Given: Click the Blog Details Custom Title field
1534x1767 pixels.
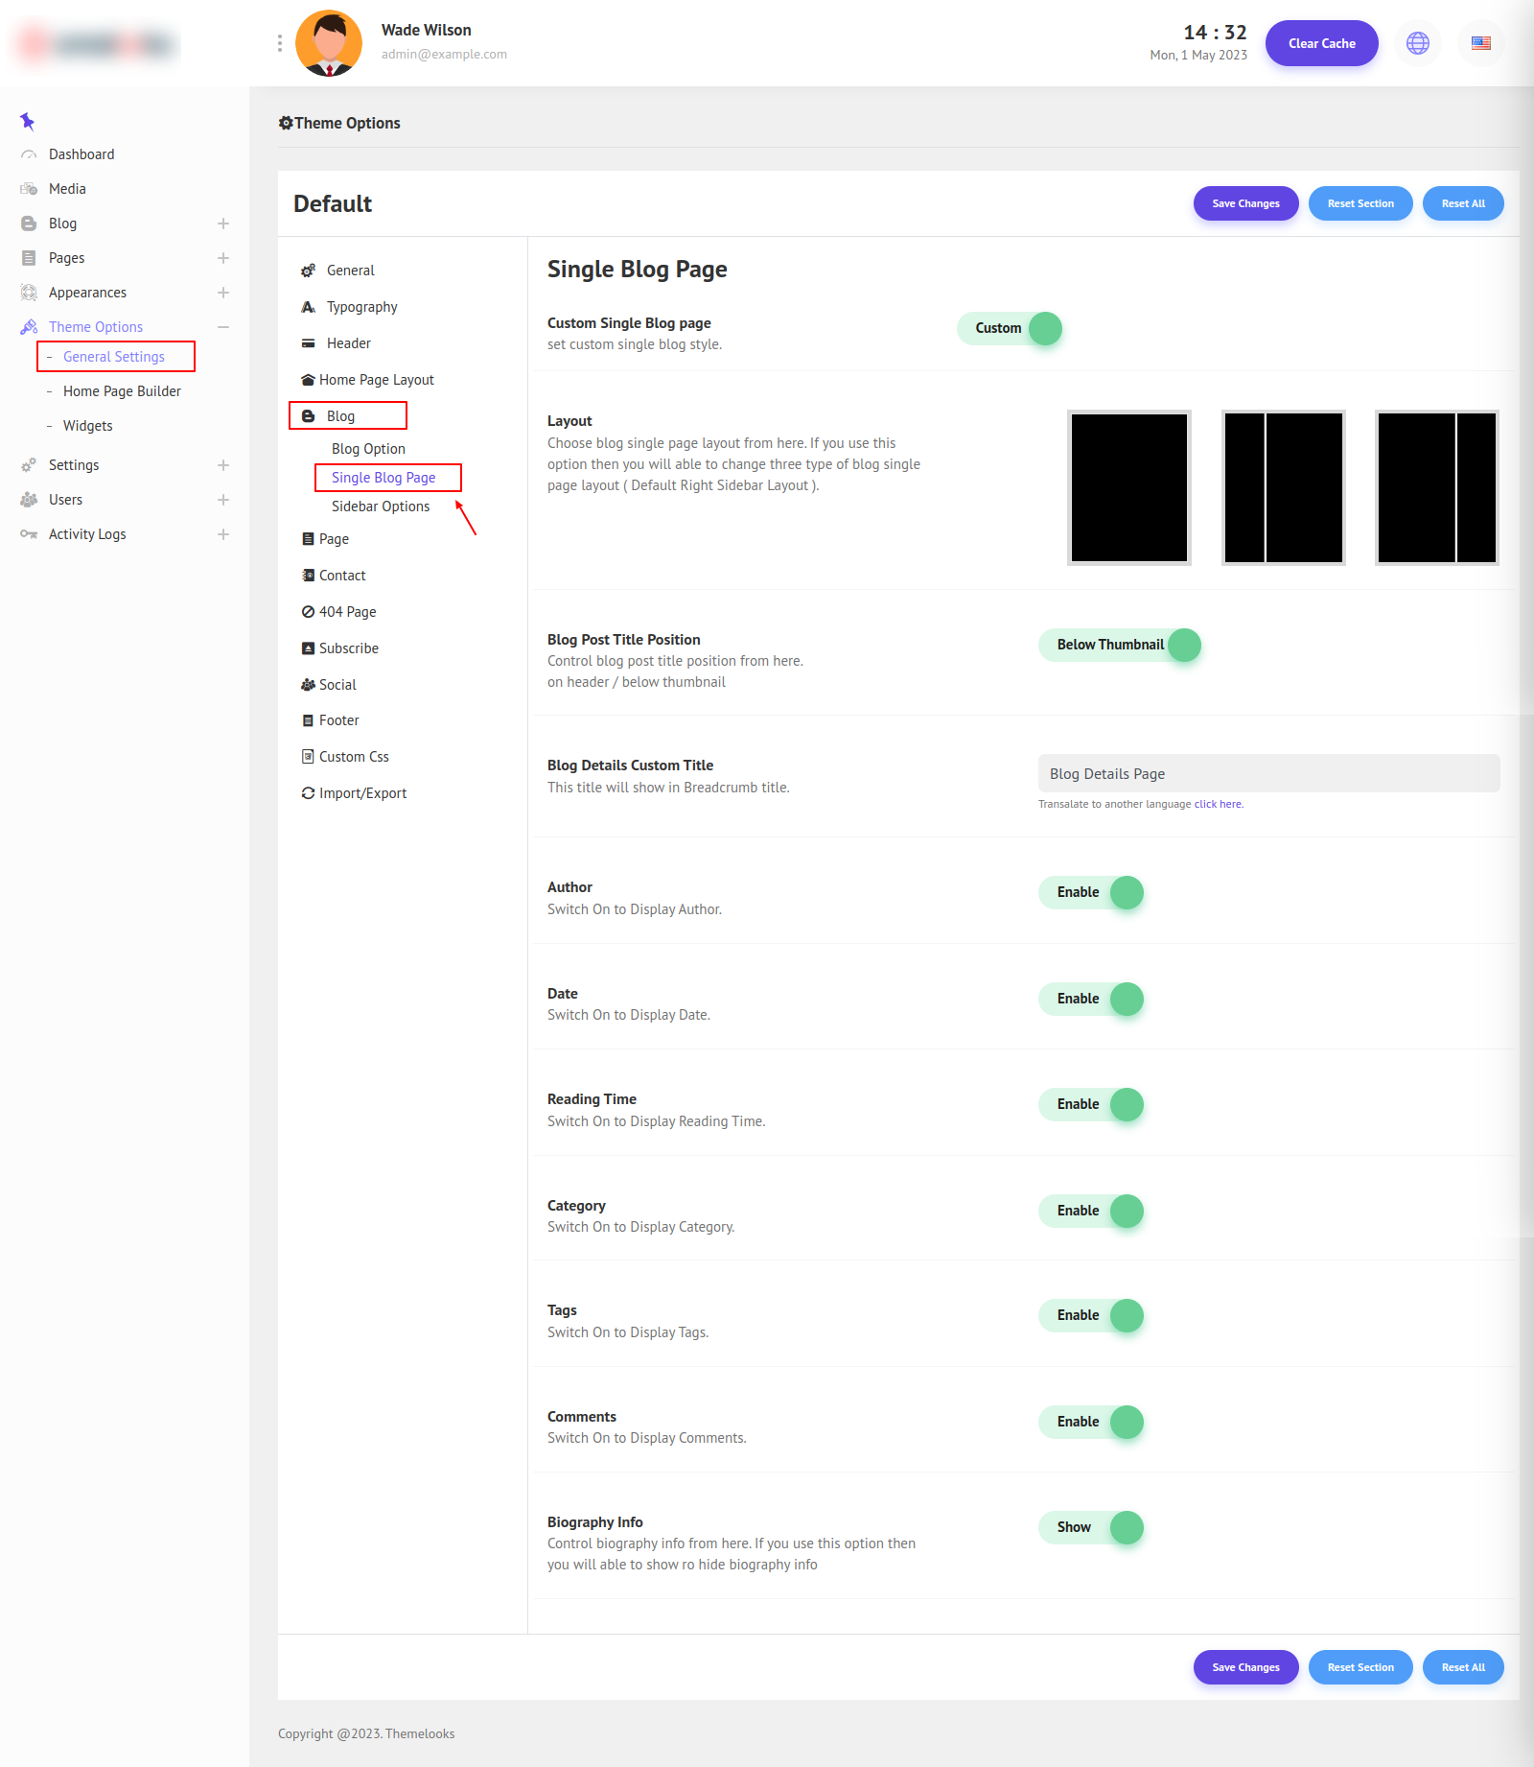Looking at the screenshot, I should click(x=1268, y=773).
